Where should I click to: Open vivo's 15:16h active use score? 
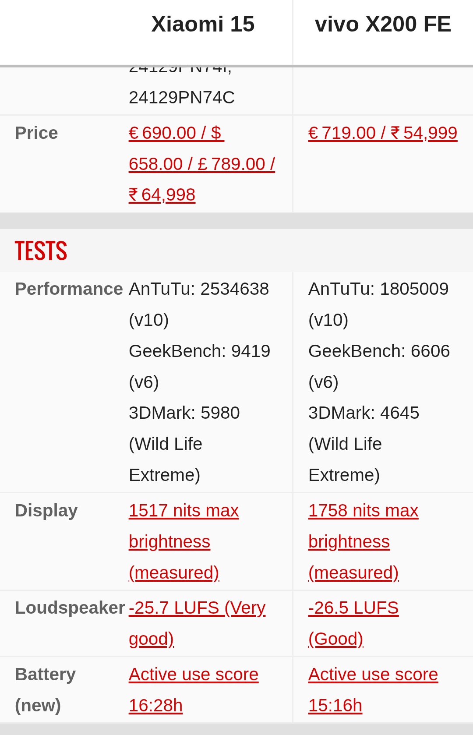click(x=373, y=675)
